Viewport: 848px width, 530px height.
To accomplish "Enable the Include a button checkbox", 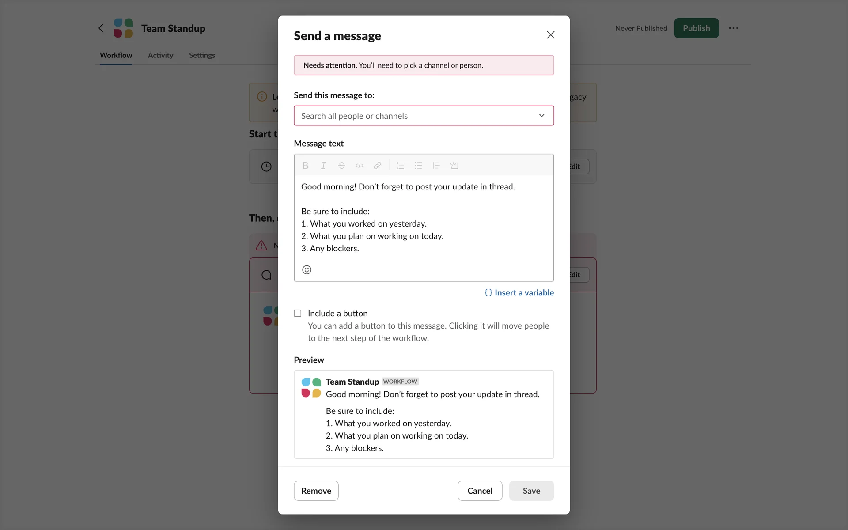I will [x=298, y=313].
